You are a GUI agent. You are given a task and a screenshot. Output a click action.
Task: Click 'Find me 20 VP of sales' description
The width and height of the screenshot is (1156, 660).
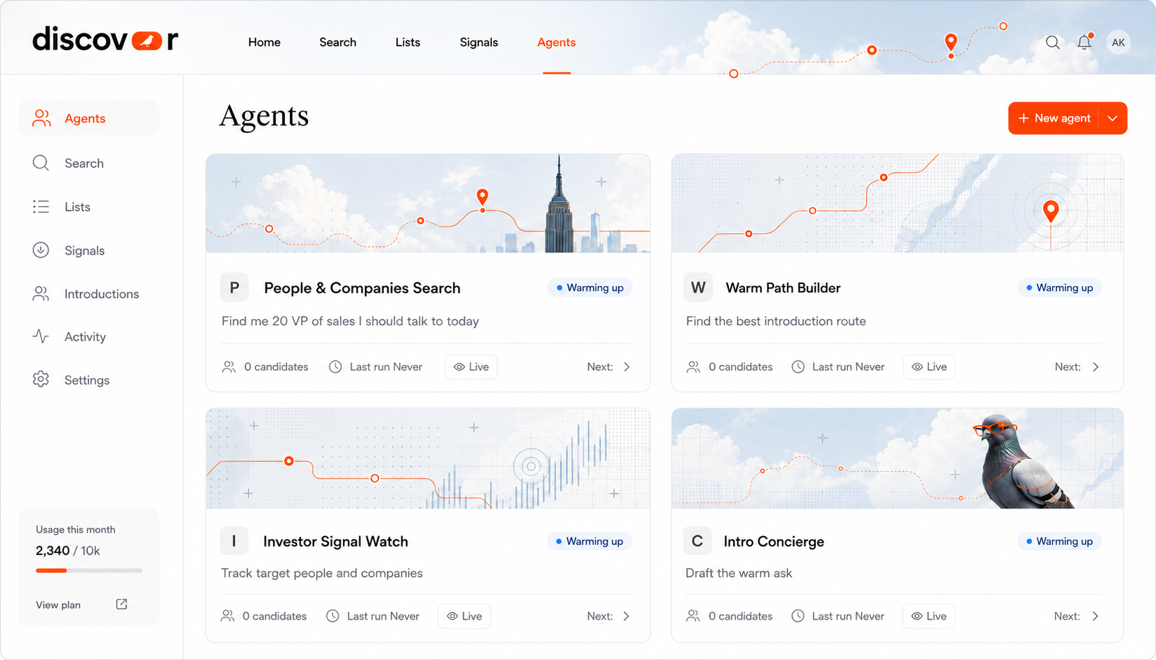point(350,321)
